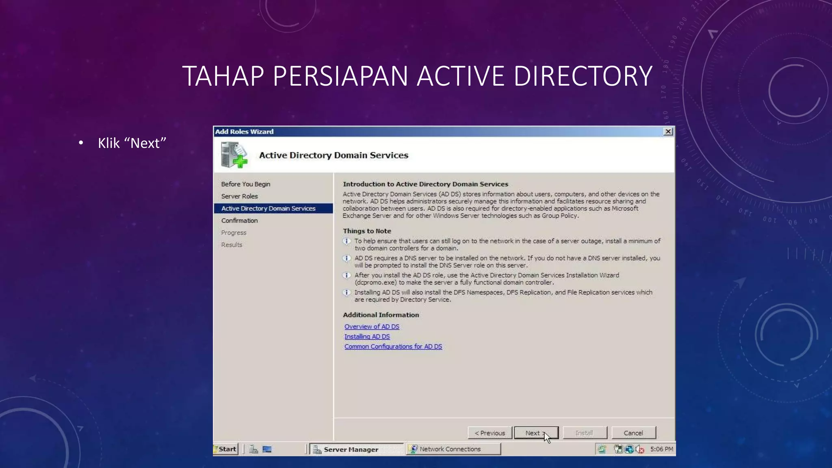Viewport: 832px width, 468px height.
Task: Click the slide title 'Tahap Persiapan Active Directory'
Action: click(x=417, y=76)
